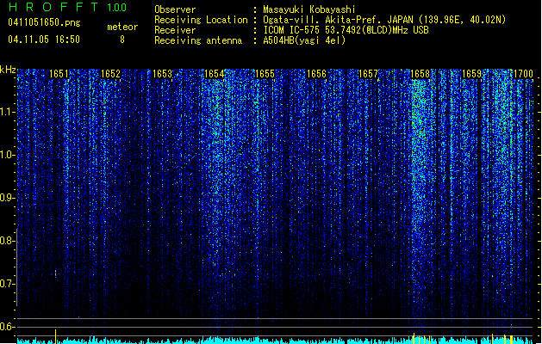Select receiver text ICOM IC-575 53.7492 MHz USB

click(x=346, y=30)
